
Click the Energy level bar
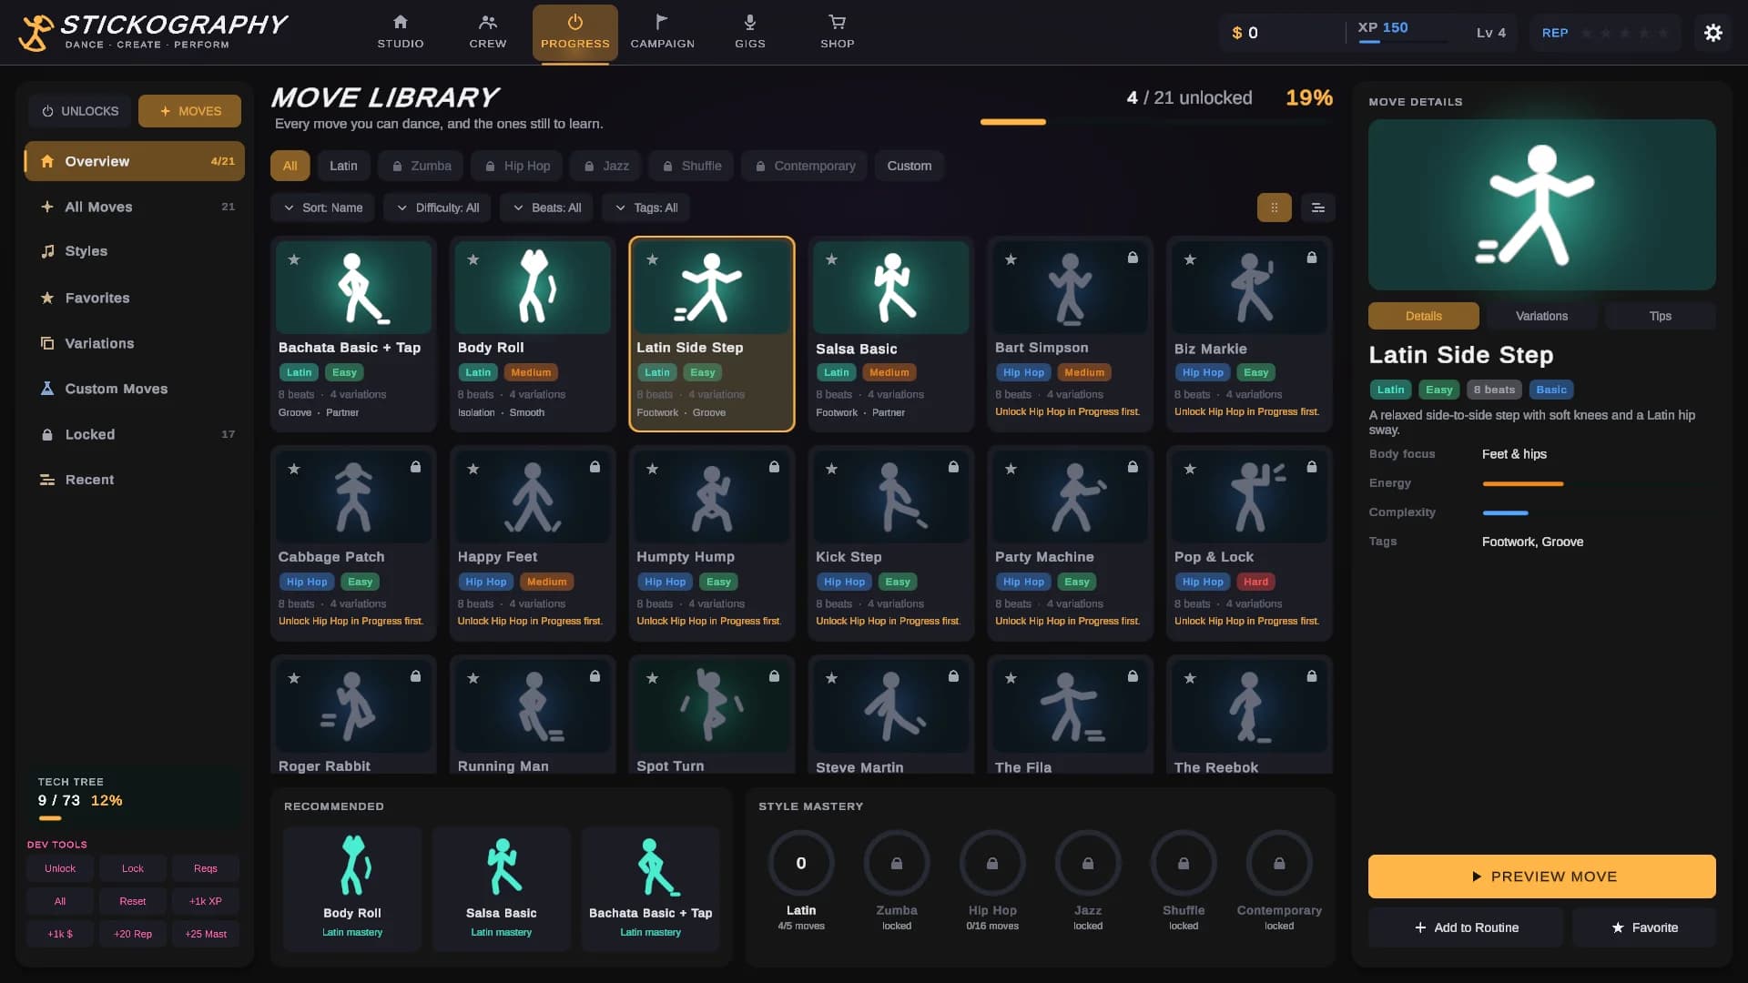[1522, 483]
